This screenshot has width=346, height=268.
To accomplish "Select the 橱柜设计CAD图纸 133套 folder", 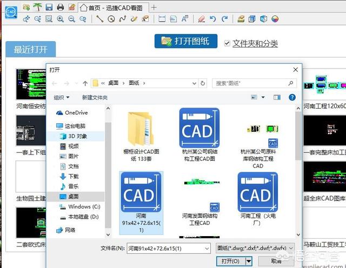I will 141,136.
